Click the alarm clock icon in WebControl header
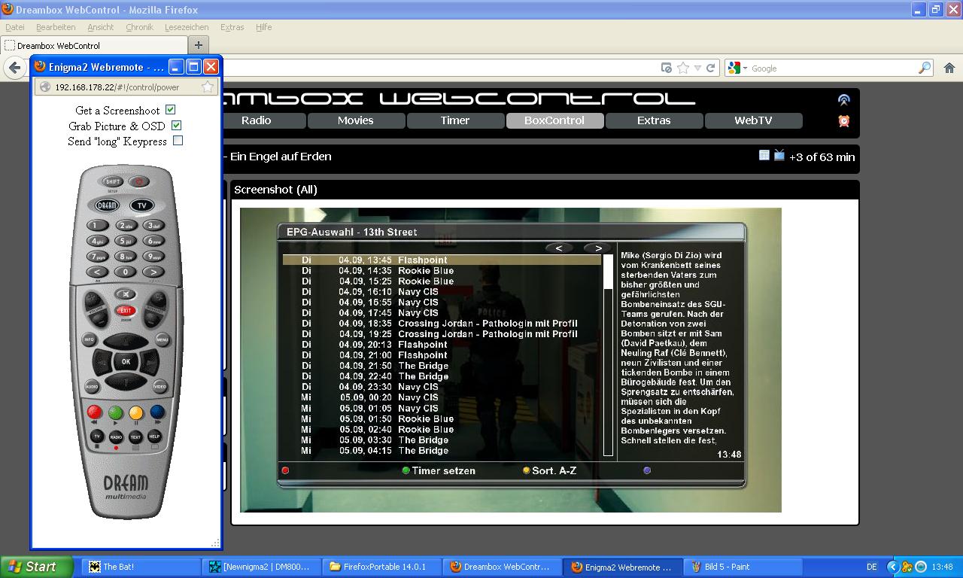The image size is (963, 578). pos(843,121)
